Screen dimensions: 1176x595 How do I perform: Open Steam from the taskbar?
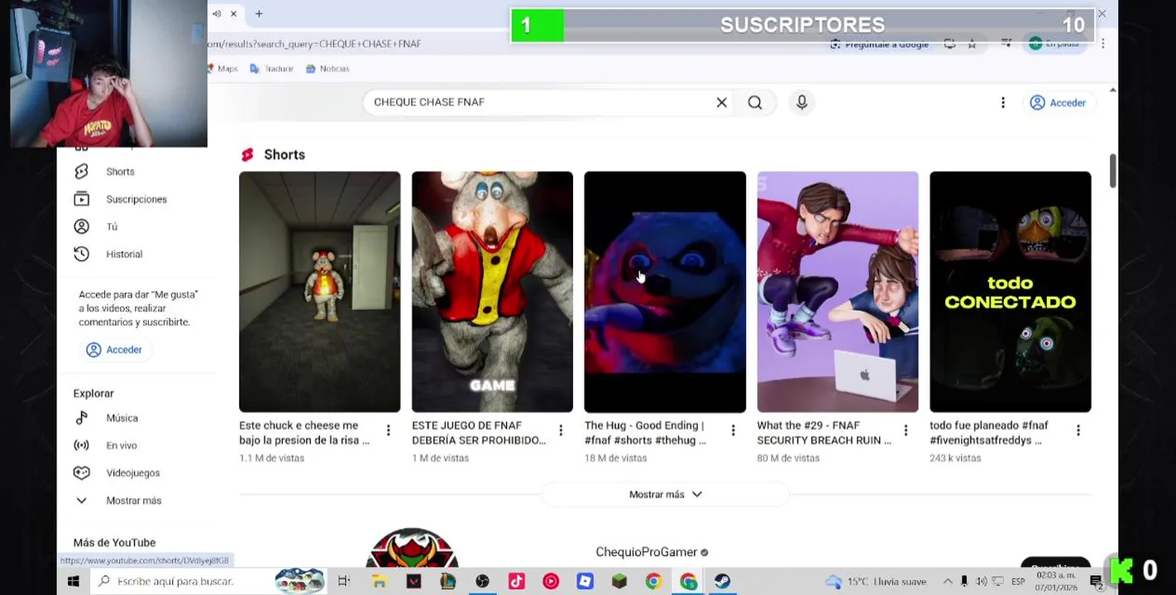(722, 582)
